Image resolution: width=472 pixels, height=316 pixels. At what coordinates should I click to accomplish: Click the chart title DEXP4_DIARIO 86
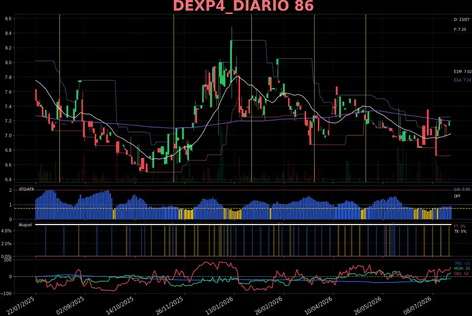[x=243, y=6]
